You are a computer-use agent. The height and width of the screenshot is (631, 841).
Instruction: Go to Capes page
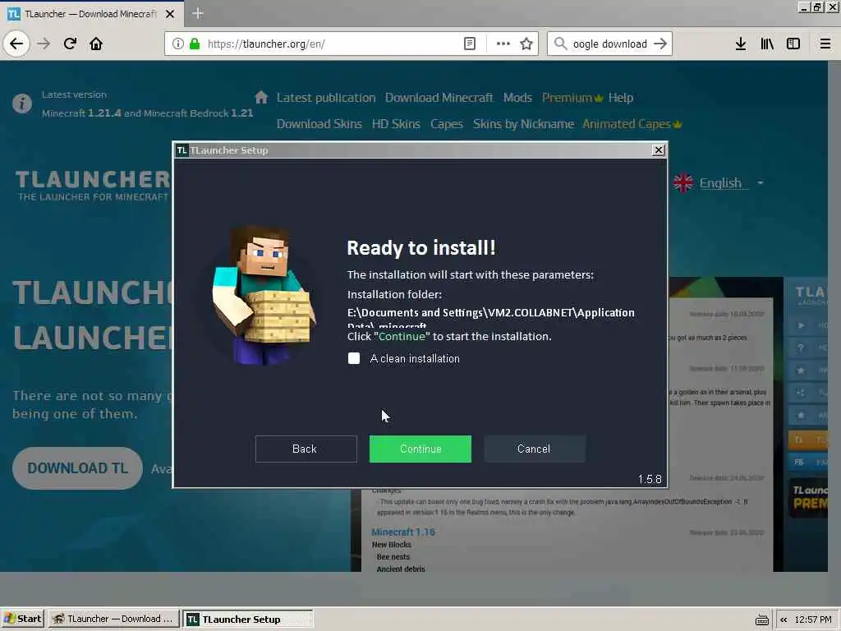coord(446,124)
